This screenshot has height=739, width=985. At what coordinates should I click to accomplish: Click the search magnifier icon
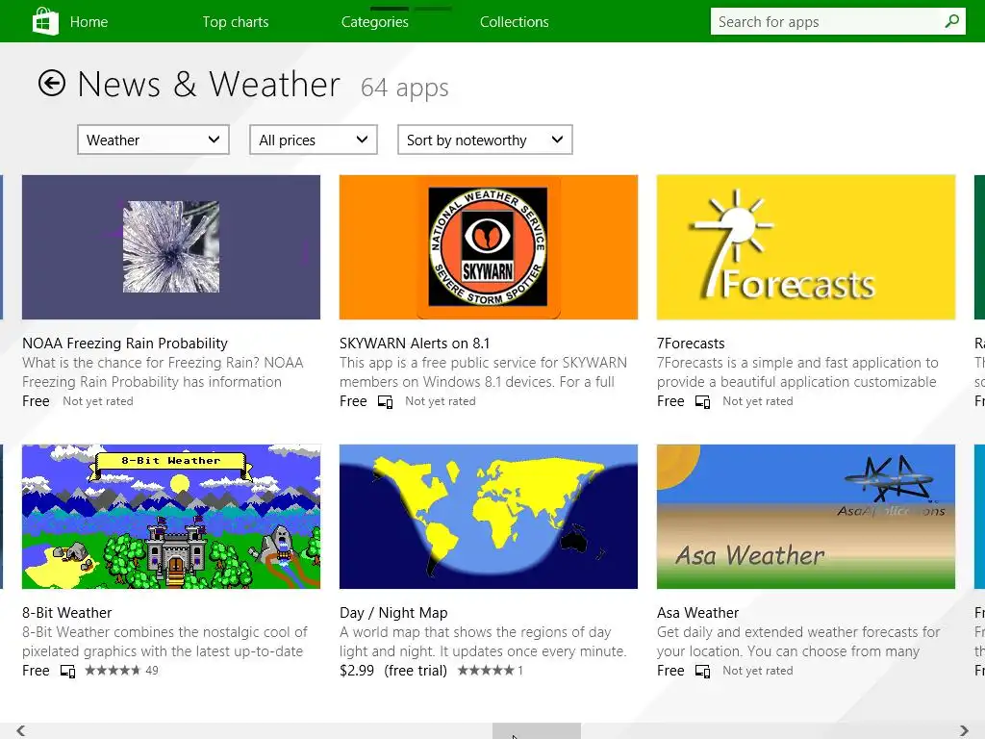click(951, 21)
